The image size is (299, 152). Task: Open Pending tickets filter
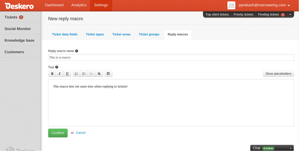(269, 15)
